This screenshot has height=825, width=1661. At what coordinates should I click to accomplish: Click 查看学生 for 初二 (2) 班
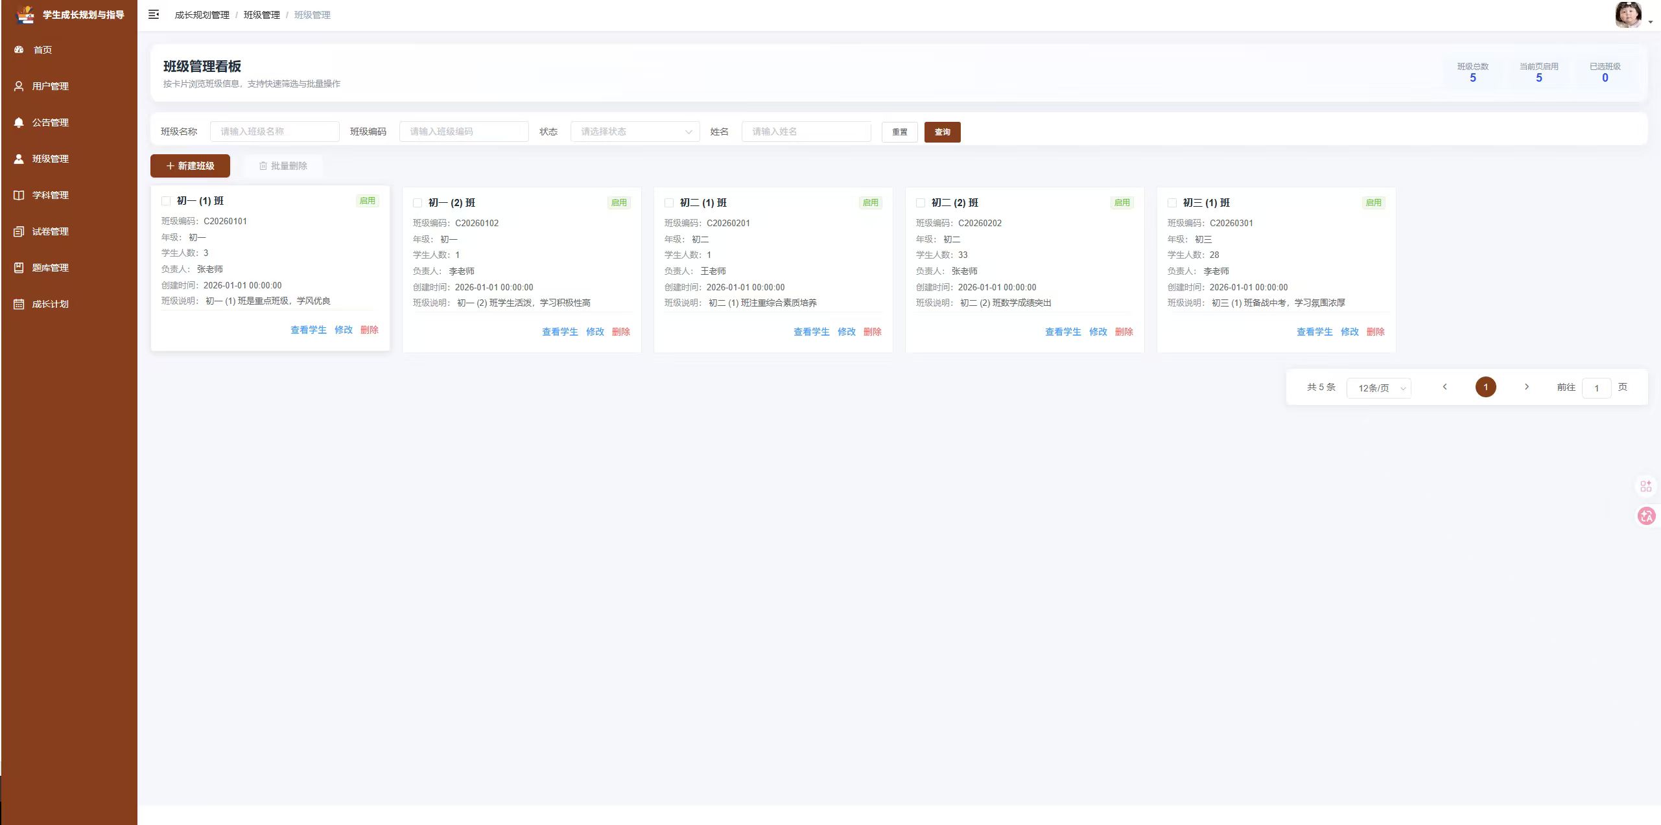pyautogui.click(x=1063, y=332)
